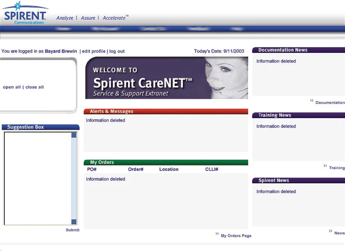Click open all in the navigation panel
The height and width of the screenshot is (251, 345).
click(12, 87)
